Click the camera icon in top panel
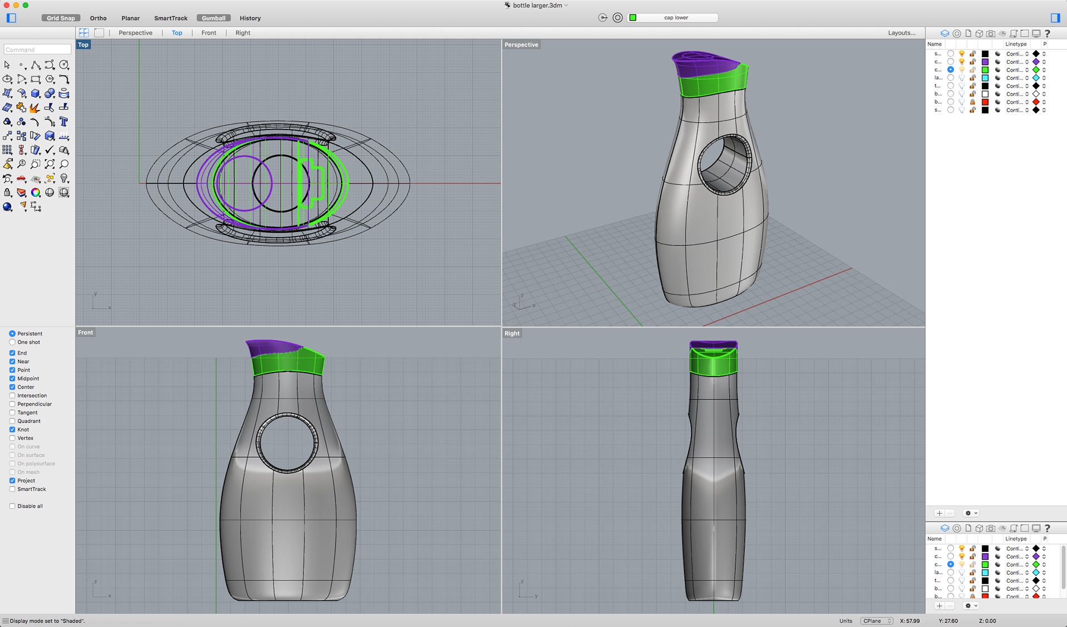Viewport: 1067px width, 627px height. [990, 33]
